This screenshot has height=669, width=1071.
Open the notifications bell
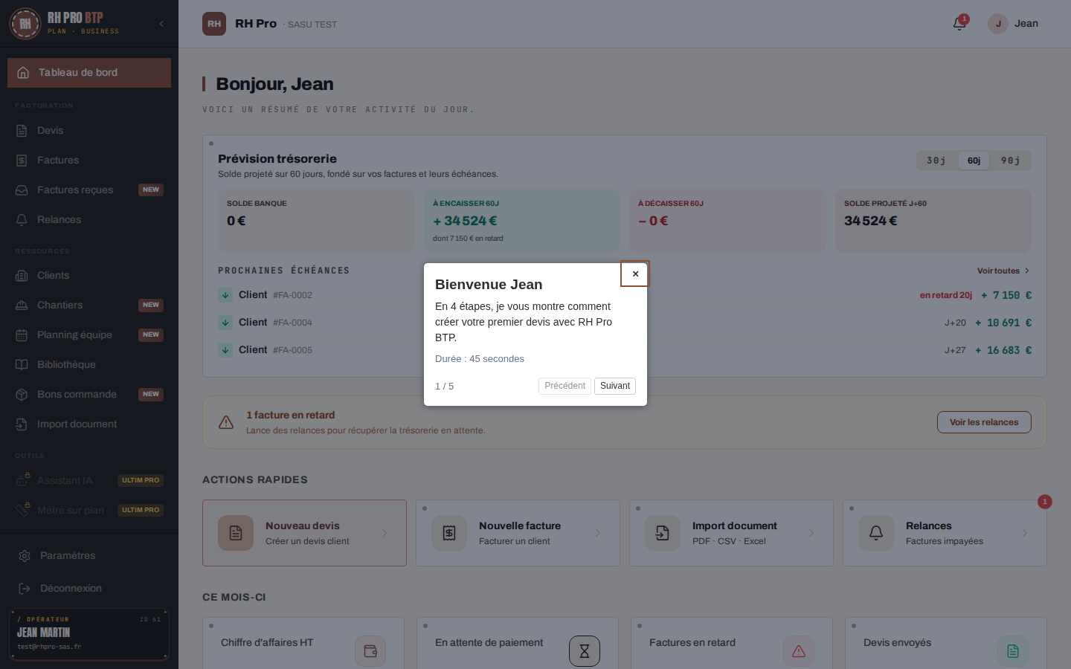(959, 24)
